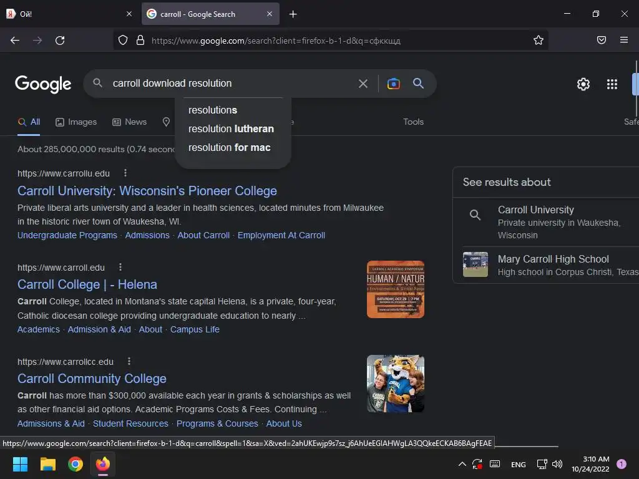Open the Employment At Carroll sitelink
The height and width of the screenshot is (479, 639).
(281, 235)
